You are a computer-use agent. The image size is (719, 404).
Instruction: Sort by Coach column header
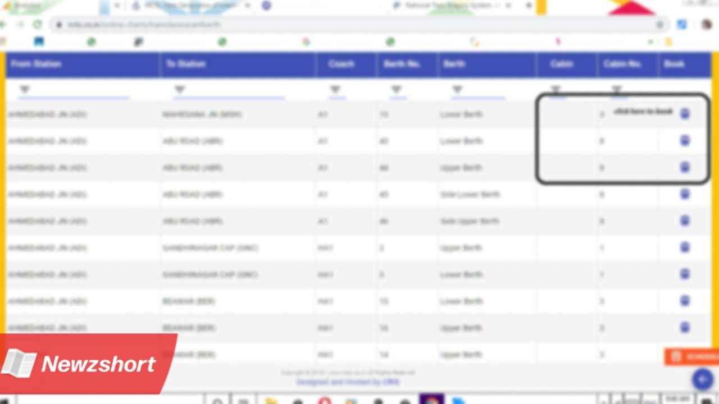point(341,64)
